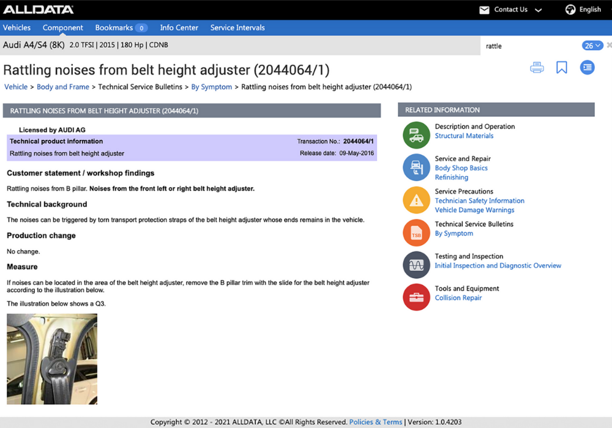The height and width of the screenshot is (428, 612).
Task: Click the orange TSB icon
Action: click(x=416, y=233)
